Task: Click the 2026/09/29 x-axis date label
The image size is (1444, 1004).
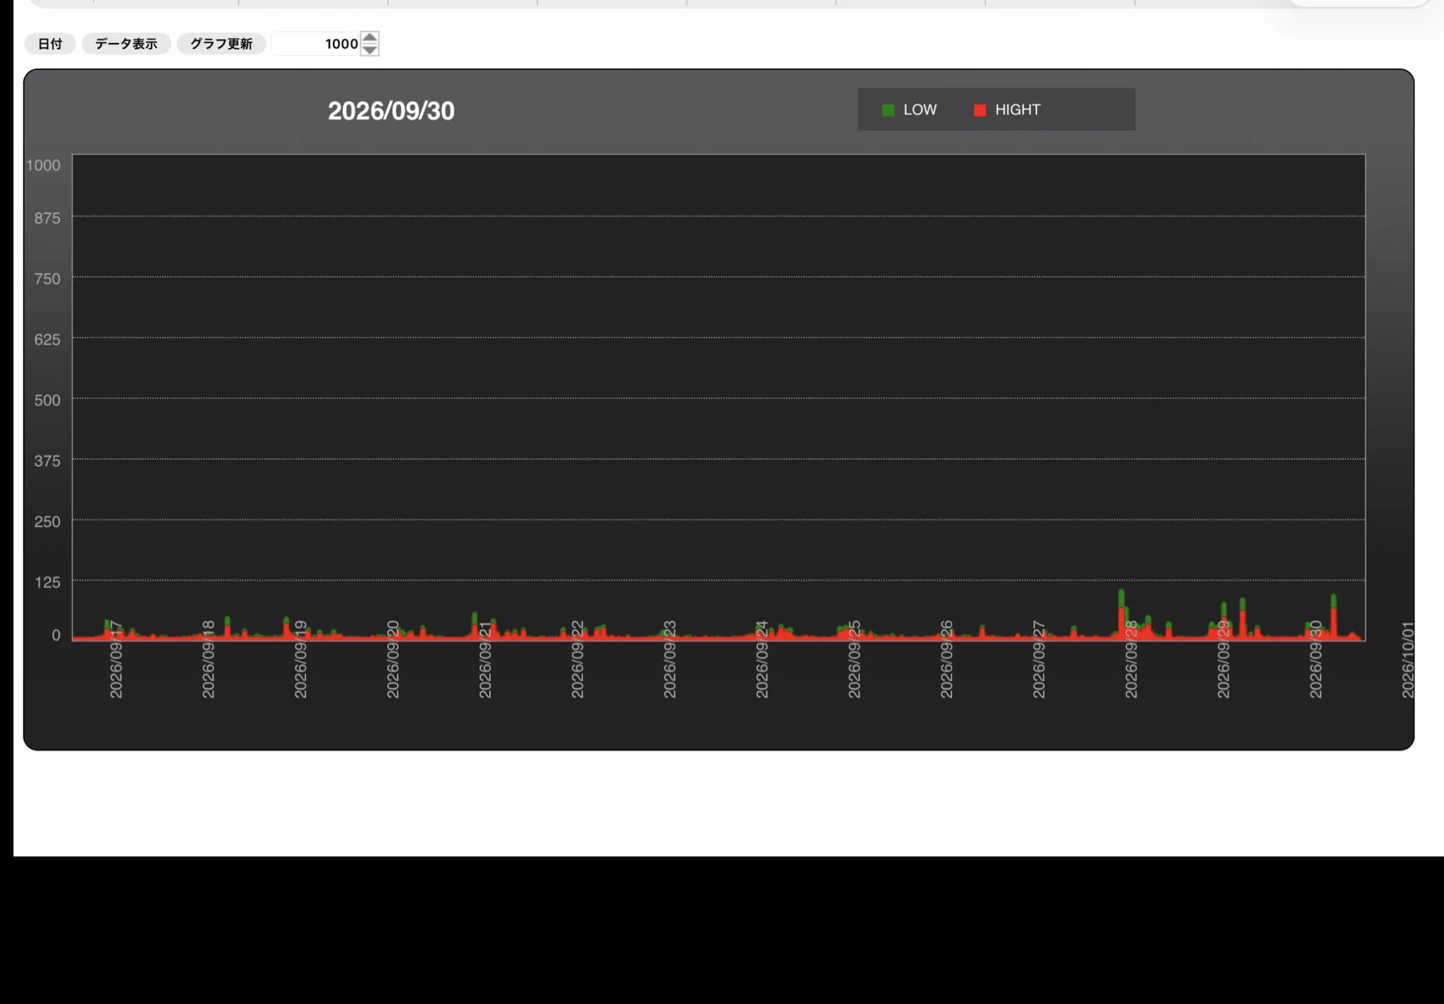Action: 1224,660
